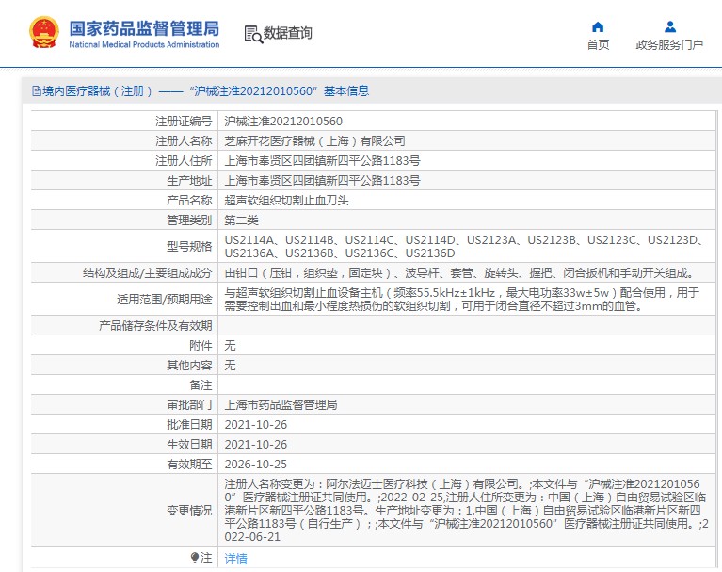Open 政务服务门户 user portal icon
This screenshot has height=572, width=722.
click(670, 26)
